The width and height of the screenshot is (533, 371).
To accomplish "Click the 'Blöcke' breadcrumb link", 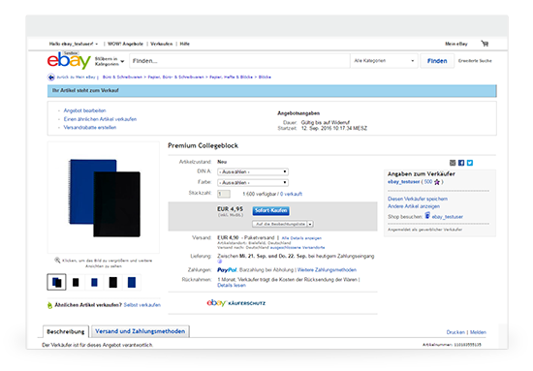I will point(265,77).
